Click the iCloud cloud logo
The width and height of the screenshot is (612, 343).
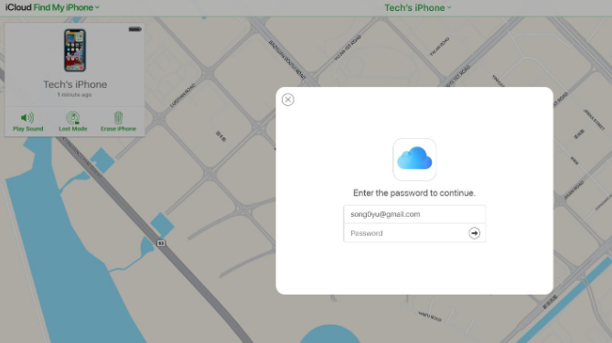click(414, 159)
